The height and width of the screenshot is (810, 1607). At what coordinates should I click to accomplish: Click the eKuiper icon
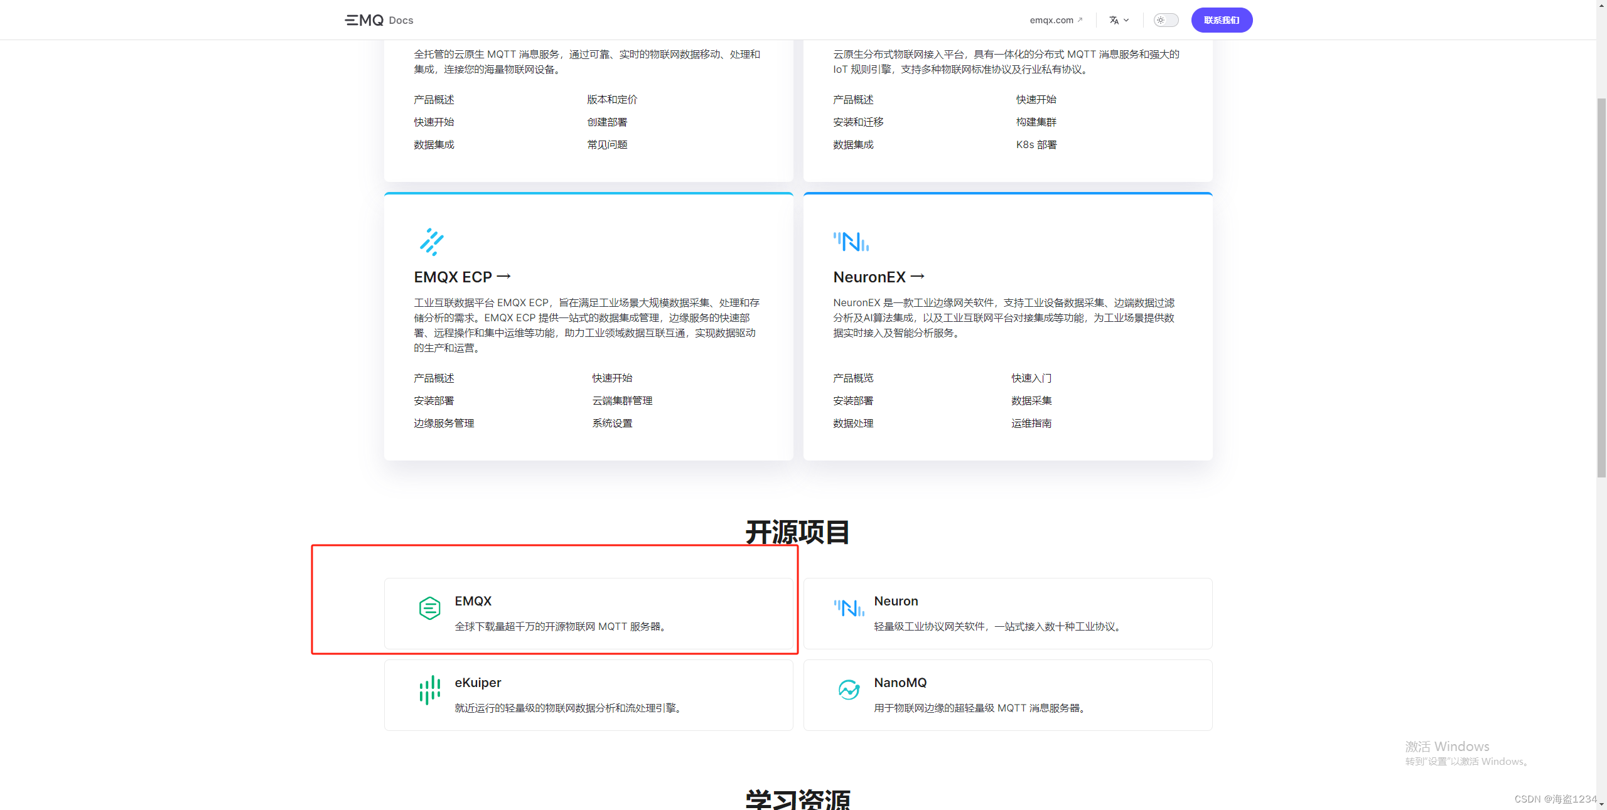coord(430,690)
